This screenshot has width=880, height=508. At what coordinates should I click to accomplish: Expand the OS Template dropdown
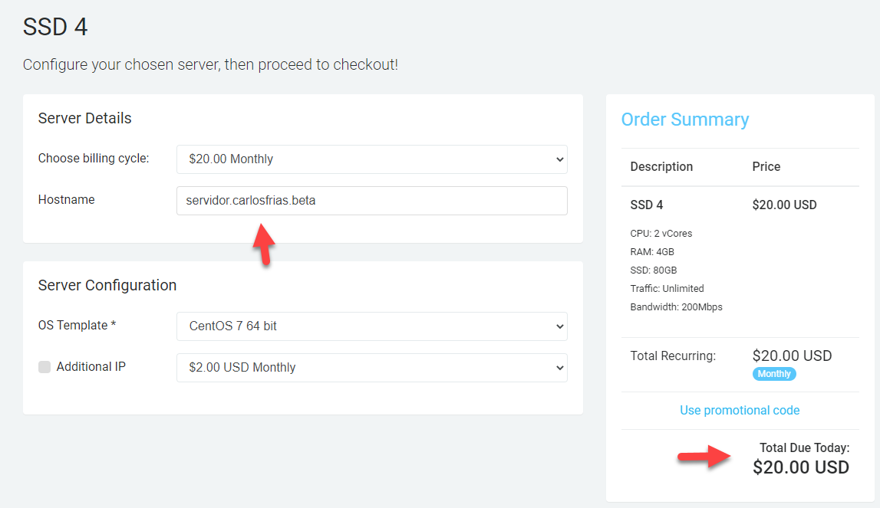click(x=371, y=326)
